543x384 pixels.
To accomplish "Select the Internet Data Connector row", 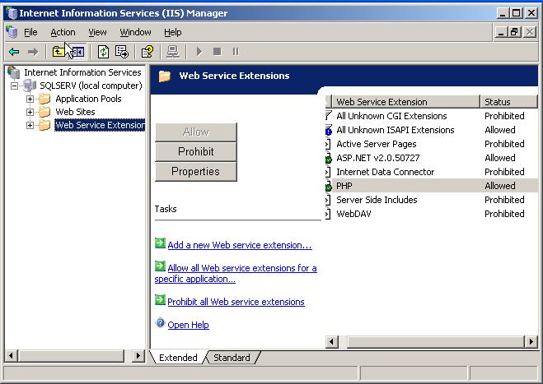I will (432, 172).
